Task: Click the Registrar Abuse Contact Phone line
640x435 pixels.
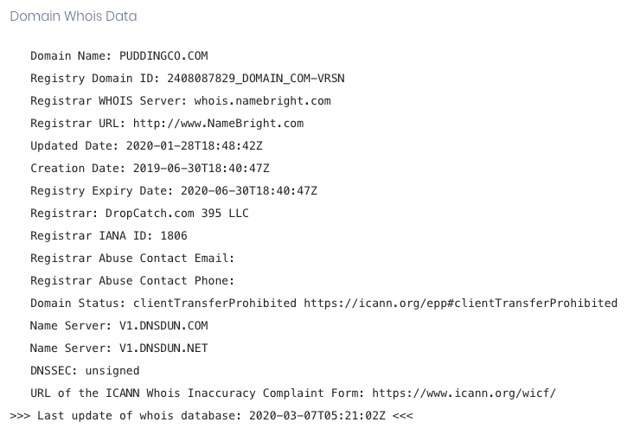Action: point(132,281)
